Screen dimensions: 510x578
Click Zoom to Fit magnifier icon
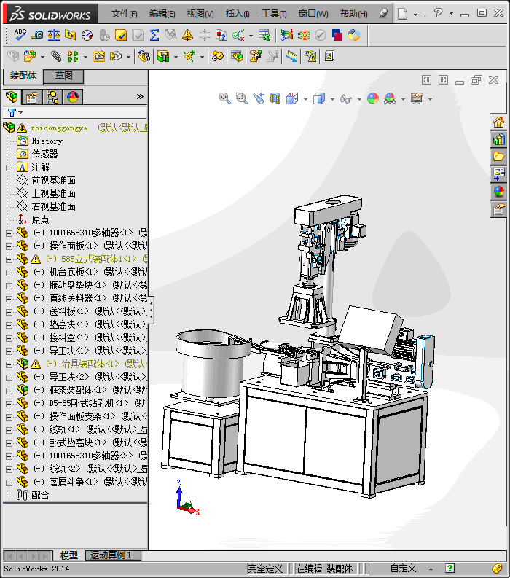coord(225,98)
